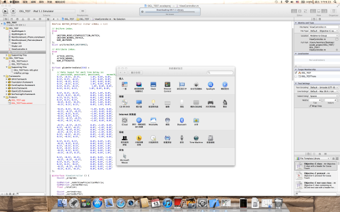The width and height of the screenshot is (340, 212).
Task: Open the 輔助說明 (Help) menu
Action: click(x=60, y=2)
